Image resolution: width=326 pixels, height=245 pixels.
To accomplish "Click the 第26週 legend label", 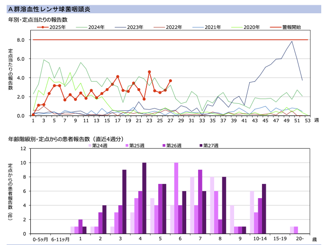I will pos(174,145).
